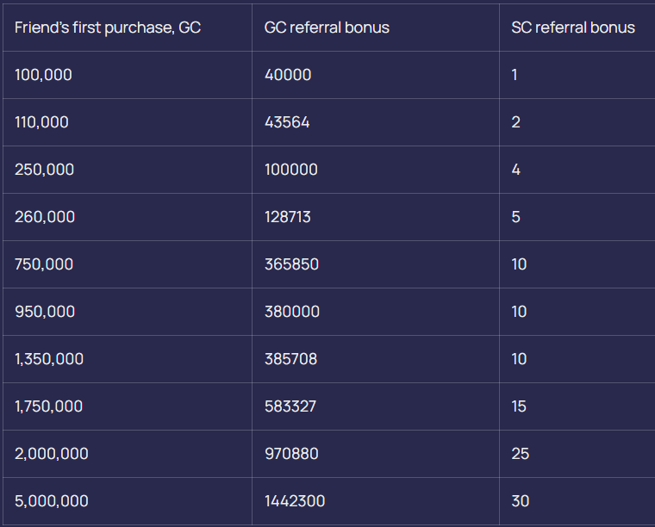
Task: Click the 43564 GC bonus cell
Action: click(x=287, y=122)
